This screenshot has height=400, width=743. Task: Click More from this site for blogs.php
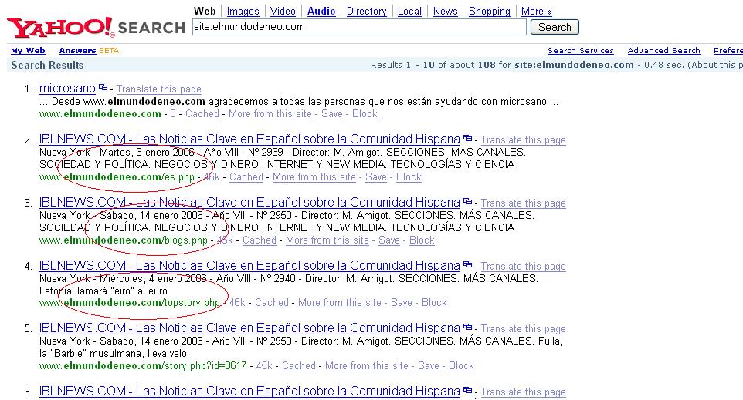click(327, 240)
